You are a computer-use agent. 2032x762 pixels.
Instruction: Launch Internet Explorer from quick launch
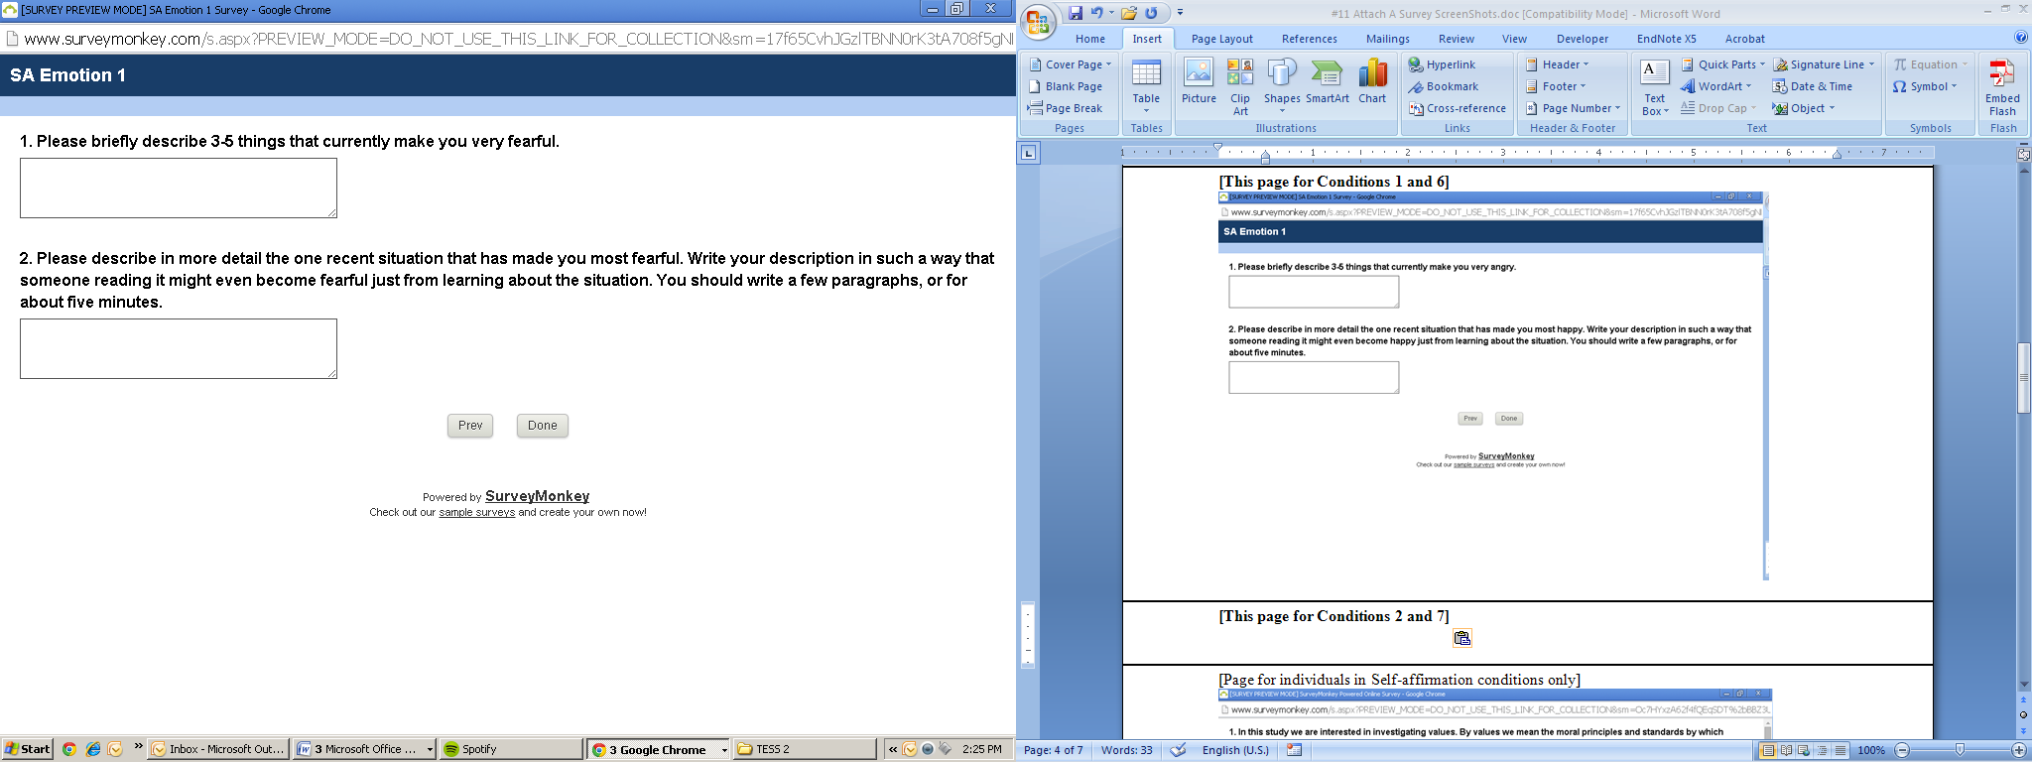point(92,749)
